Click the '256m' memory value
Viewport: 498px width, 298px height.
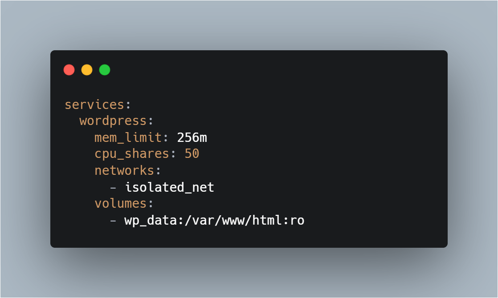pos(192,137)
